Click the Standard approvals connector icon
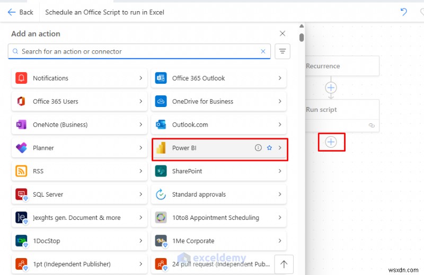The width and height of the screenshot is (424, 275). point(161,194)
